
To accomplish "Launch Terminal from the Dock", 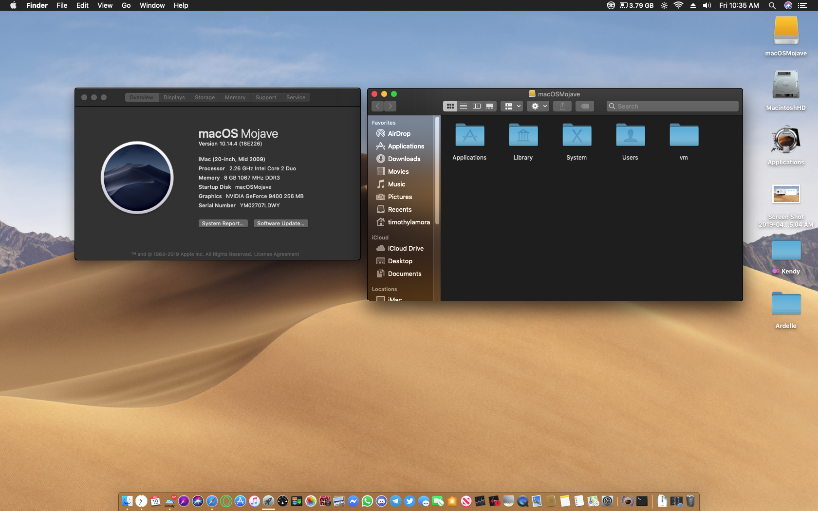I will (x=642, y=501).
